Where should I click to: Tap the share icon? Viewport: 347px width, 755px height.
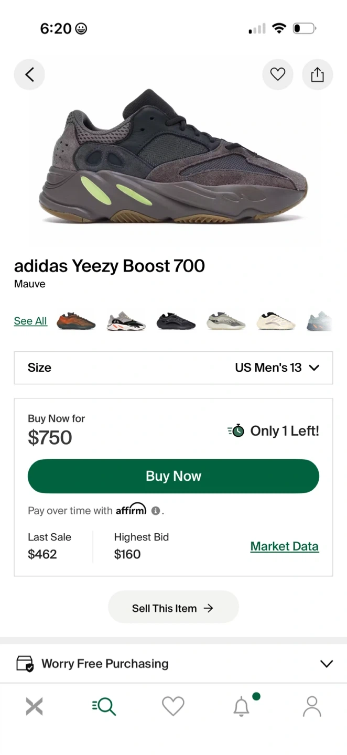tap(317, 75)
